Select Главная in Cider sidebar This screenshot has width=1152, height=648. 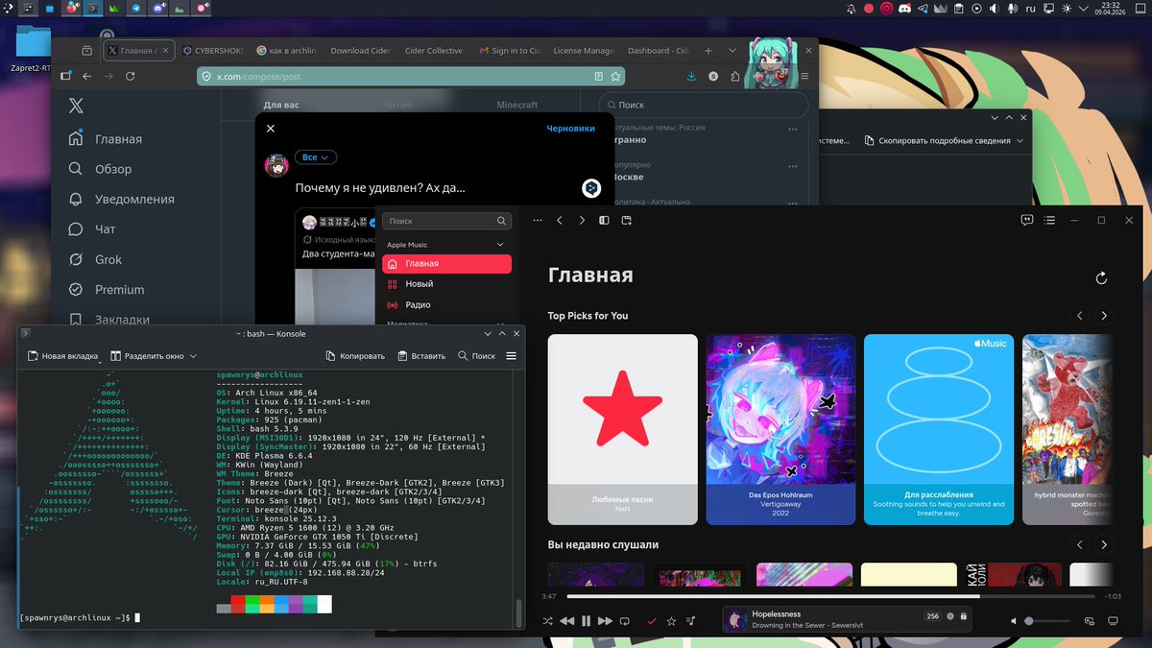click(446, 263)
